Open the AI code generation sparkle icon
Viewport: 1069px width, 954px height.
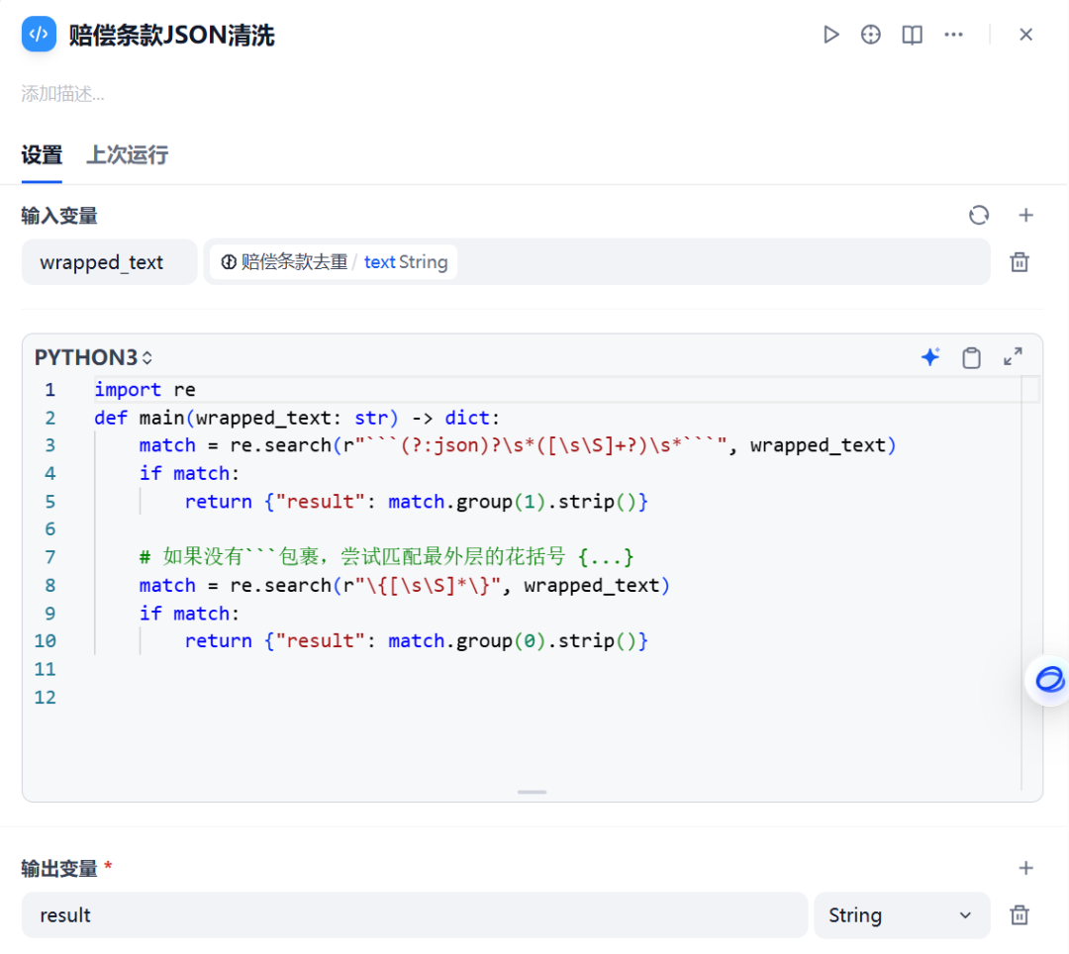pos(929,357)
